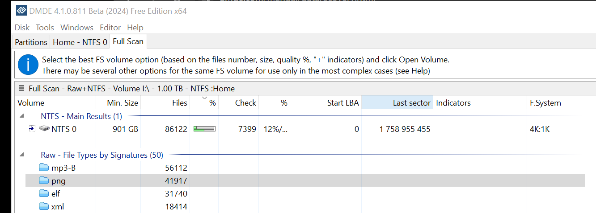Switch to the Home - NTFS 0 tab

pyautogui.click(x=80, y=42)
